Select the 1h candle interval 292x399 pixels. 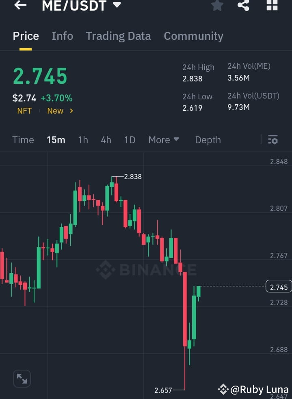[83, 140]
